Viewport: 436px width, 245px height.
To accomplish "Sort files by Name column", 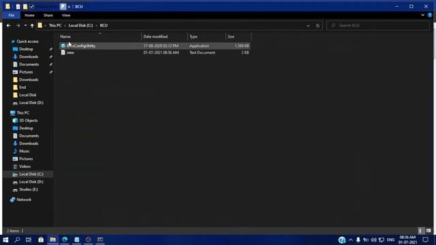I will (65, 36).
